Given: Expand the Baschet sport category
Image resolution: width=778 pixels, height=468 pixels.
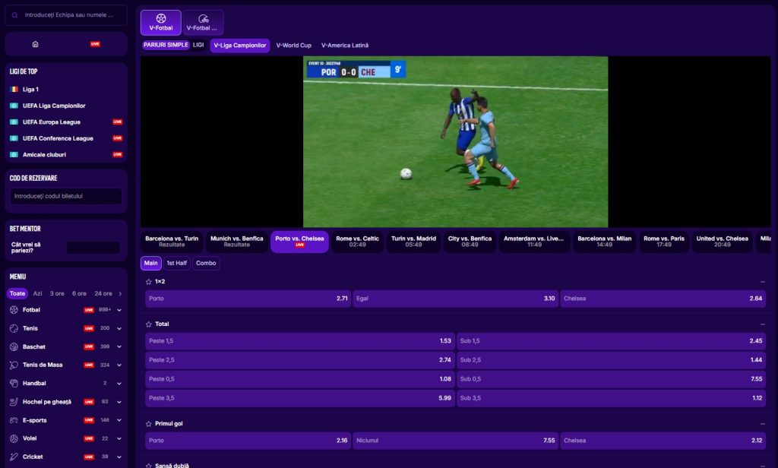Looking at the screenshot, I should [x=119, y=346].
